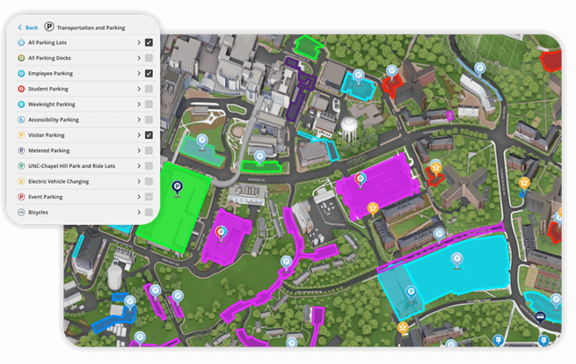Image resolution: width=576 pixels, height=364 pixels.
Task: Click the Employee Parking category icon
Action: pyautogui.click(x=21, y=73)
